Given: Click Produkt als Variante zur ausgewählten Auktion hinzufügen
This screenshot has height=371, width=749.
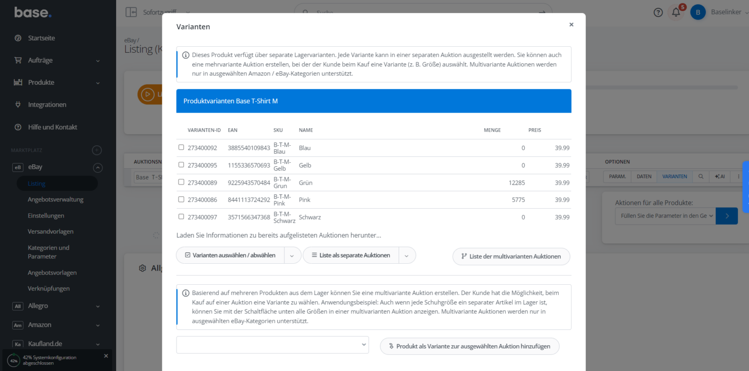Looking at the screenshot, I should 469,346.
